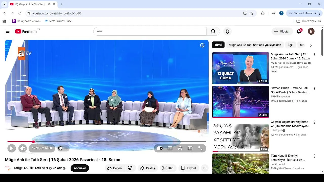Focus the Ara search field

150,31
